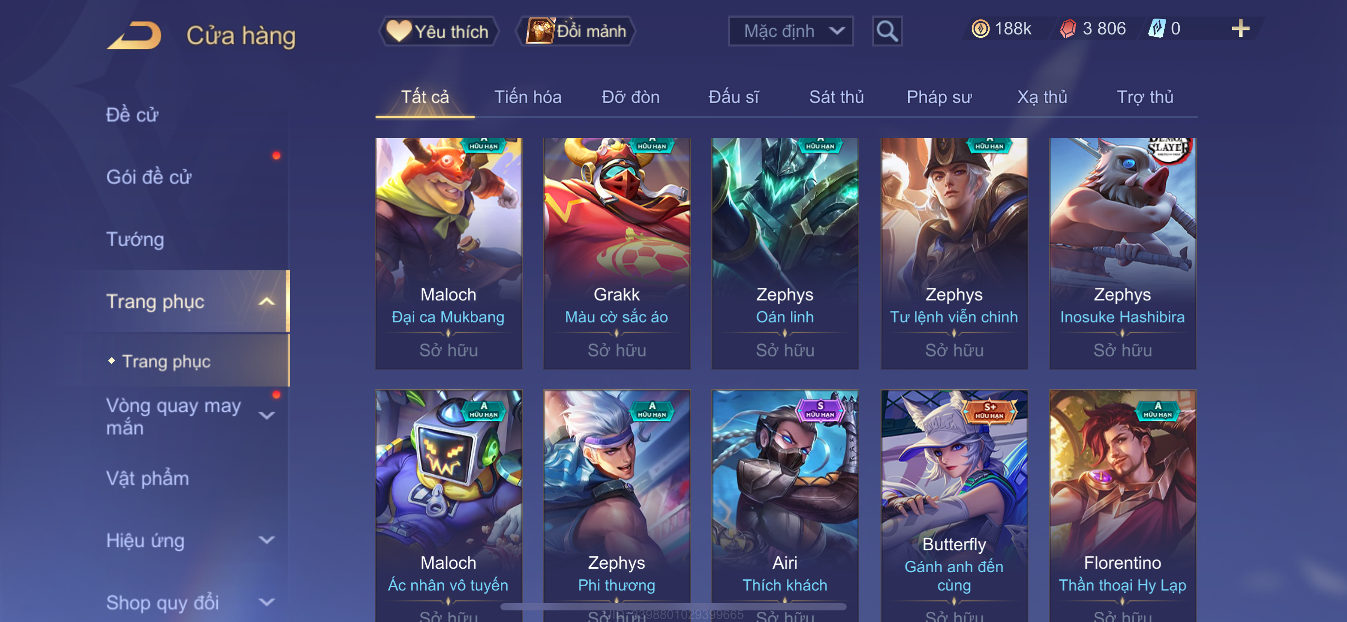Expand the Vòng quay may mắn section
Viewport: 1347px width, 622px height.
pyautogui.click(x=267, y=416)
